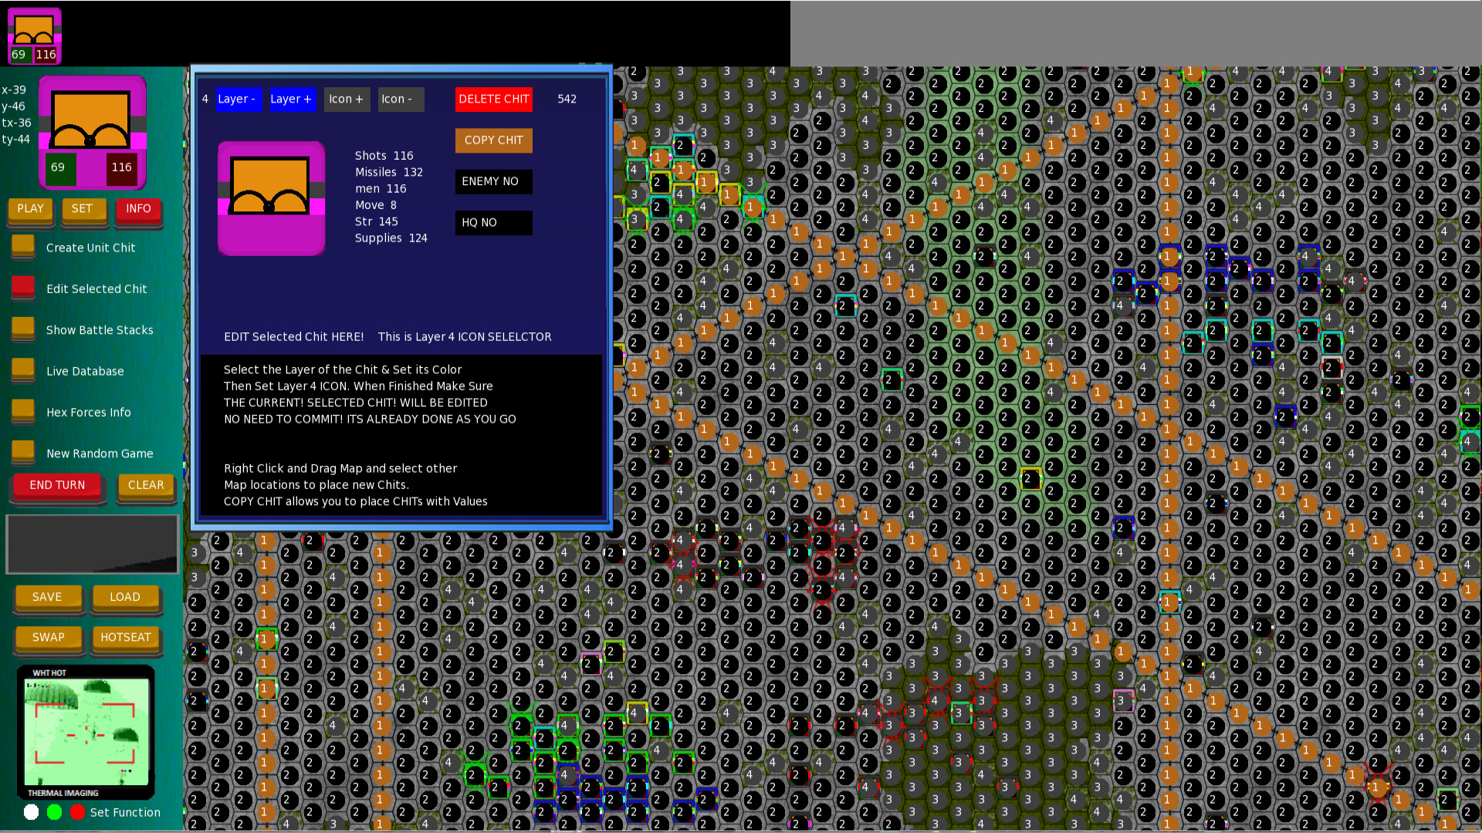Switch to the SET tab
This screenshot has height=833, width=1482.
click(x=84, y=208)
